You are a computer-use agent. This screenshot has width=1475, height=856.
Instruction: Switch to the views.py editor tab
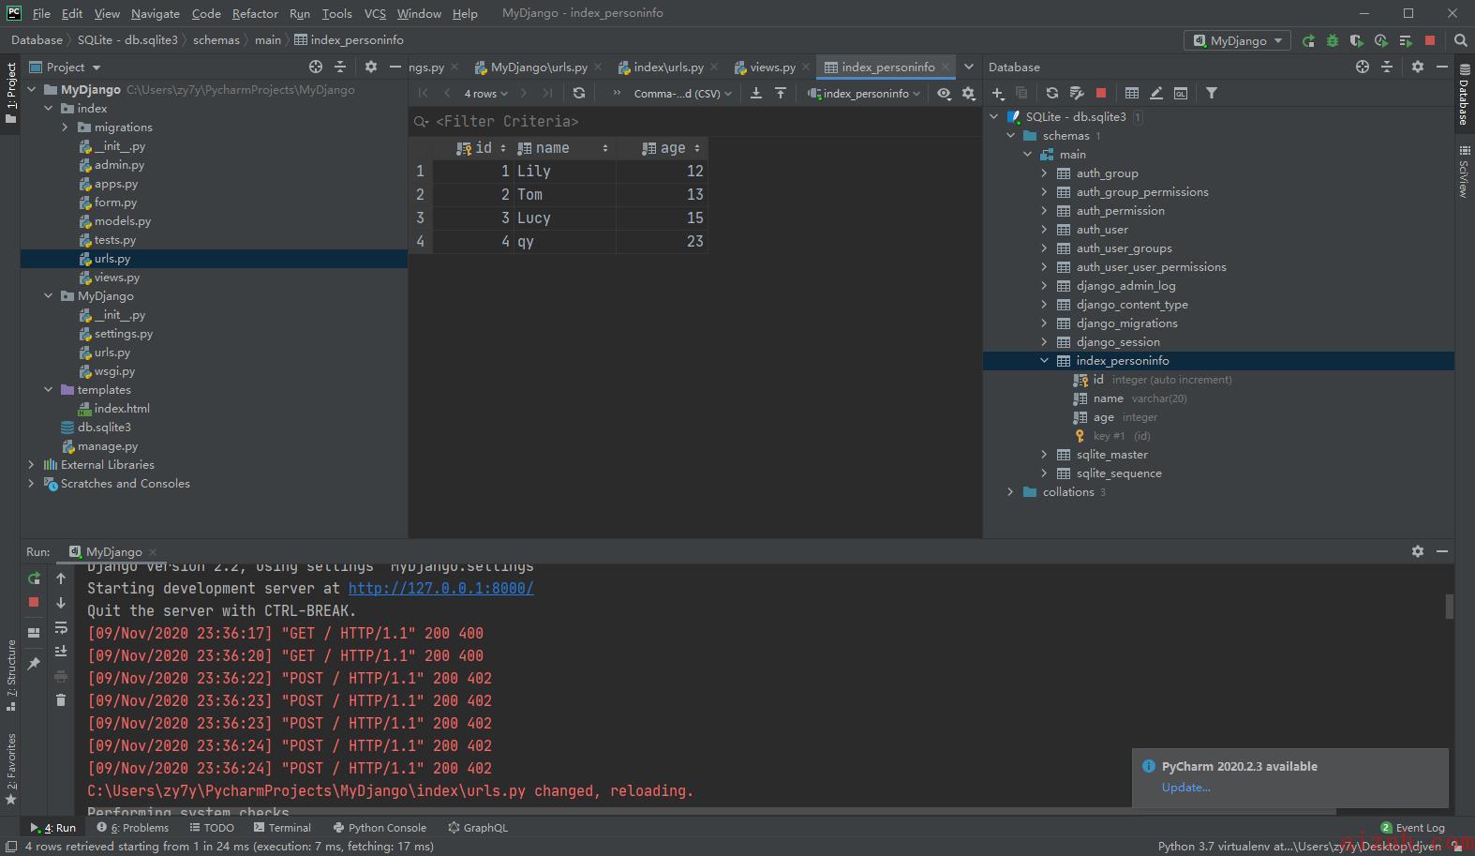click(x=772, y=67)
